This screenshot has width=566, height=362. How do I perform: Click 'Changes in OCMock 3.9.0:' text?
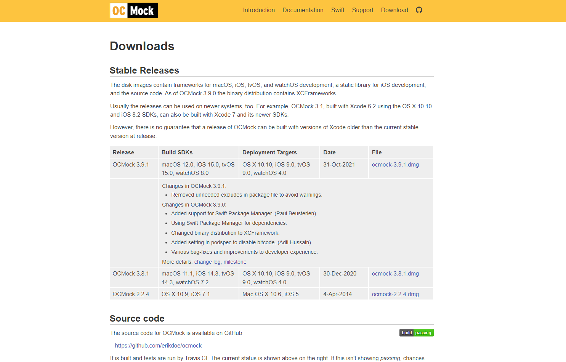194,205
